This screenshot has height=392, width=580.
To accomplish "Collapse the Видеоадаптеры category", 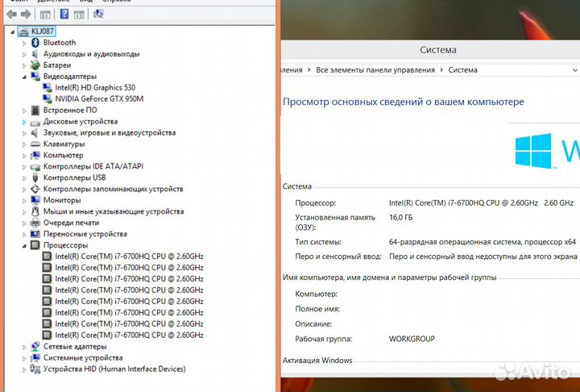I will point(24,77).
